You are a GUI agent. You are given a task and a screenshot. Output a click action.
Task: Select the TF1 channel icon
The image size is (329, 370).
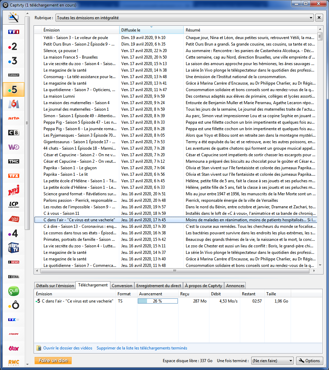[13, 32]
